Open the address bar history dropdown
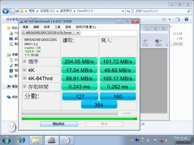Viewport: 194px width, 145px height. coord(123,11)
